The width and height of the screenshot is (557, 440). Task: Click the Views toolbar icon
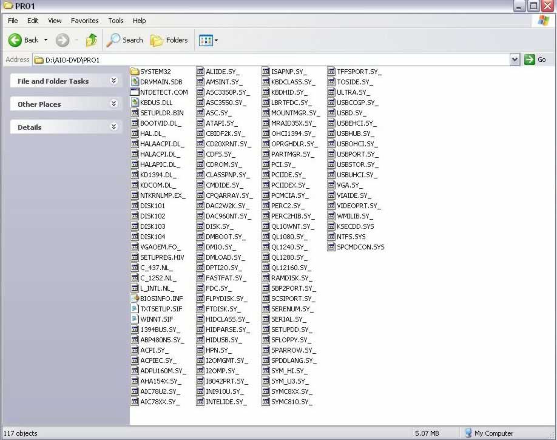point(206,41)
